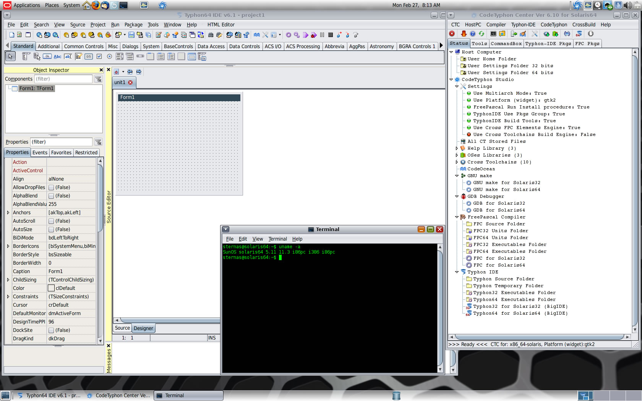Viewport: 642px width, 401px height.
Task: Toggle the AutoSize checkbox
Action: click(x=51, y=230)
